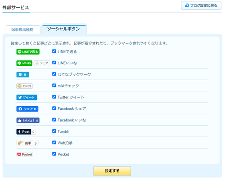Click the Twitter ツイート badge

[27, 97]
